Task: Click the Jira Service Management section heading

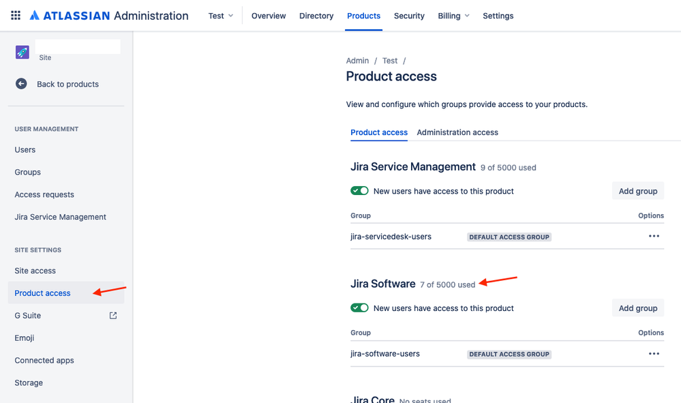Action: (x=413, y=167)
